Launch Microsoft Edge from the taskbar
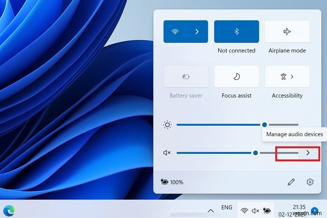 point(9,210)
